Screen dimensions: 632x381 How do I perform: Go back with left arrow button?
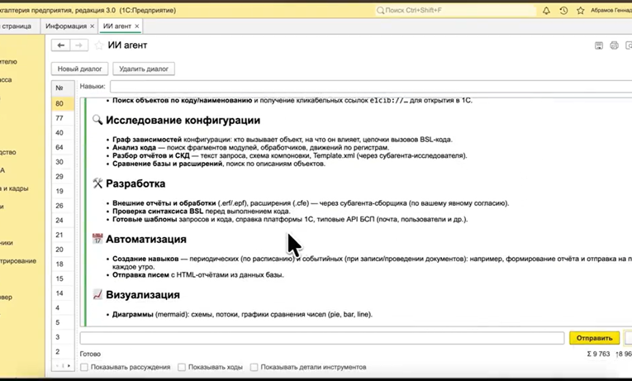[x=61, y=45]
